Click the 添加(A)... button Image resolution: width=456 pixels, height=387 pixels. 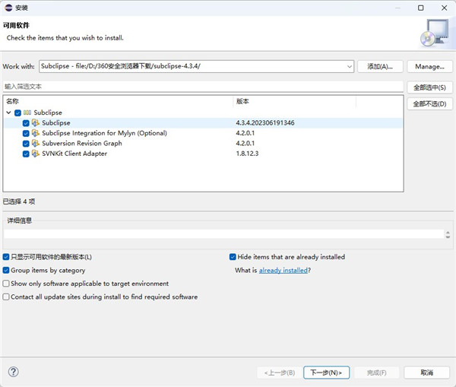pos(379,67)
